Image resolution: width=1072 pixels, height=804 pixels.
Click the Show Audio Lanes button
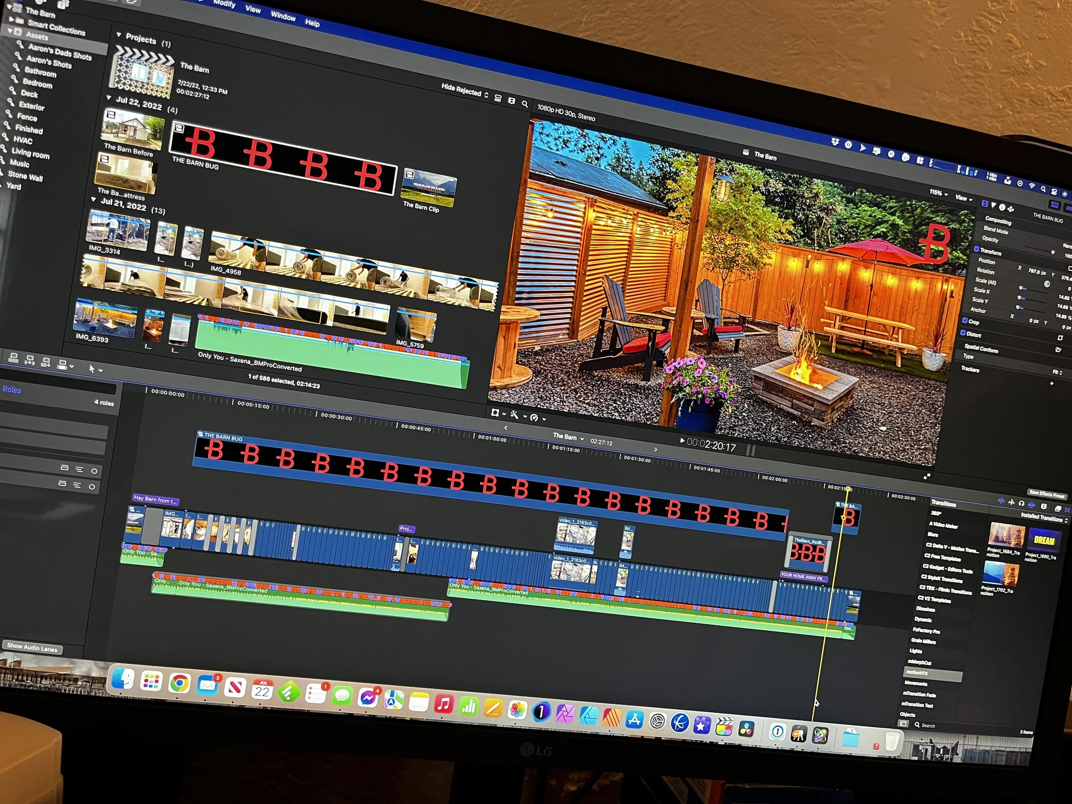point(32,647)
